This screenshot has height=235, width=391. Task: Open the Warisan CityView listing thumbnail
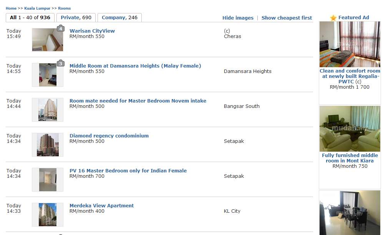point(48,40)
